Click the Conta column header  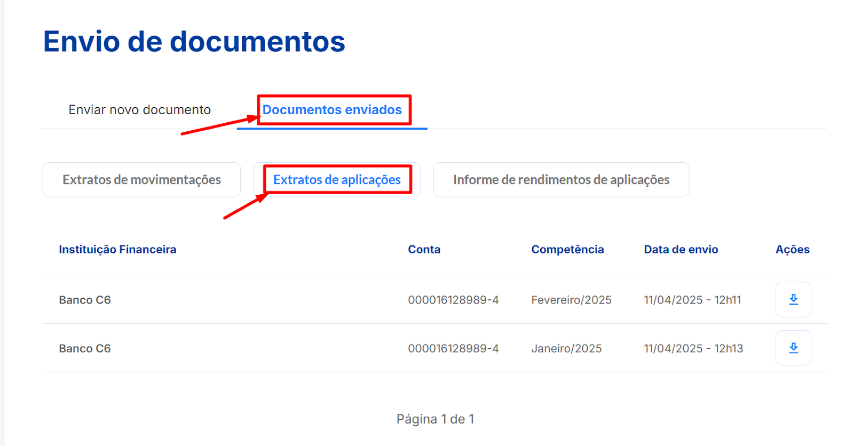[x=424, y=249]
